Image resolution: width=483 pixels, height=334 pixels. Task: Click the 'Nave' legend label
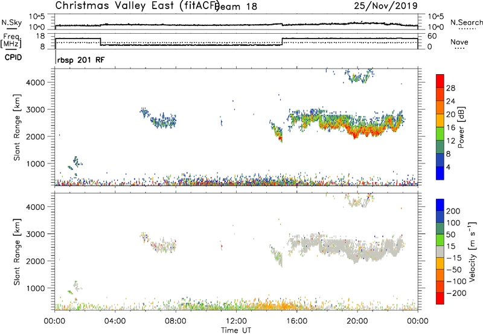pyautogui.click(x=459, y=42)
